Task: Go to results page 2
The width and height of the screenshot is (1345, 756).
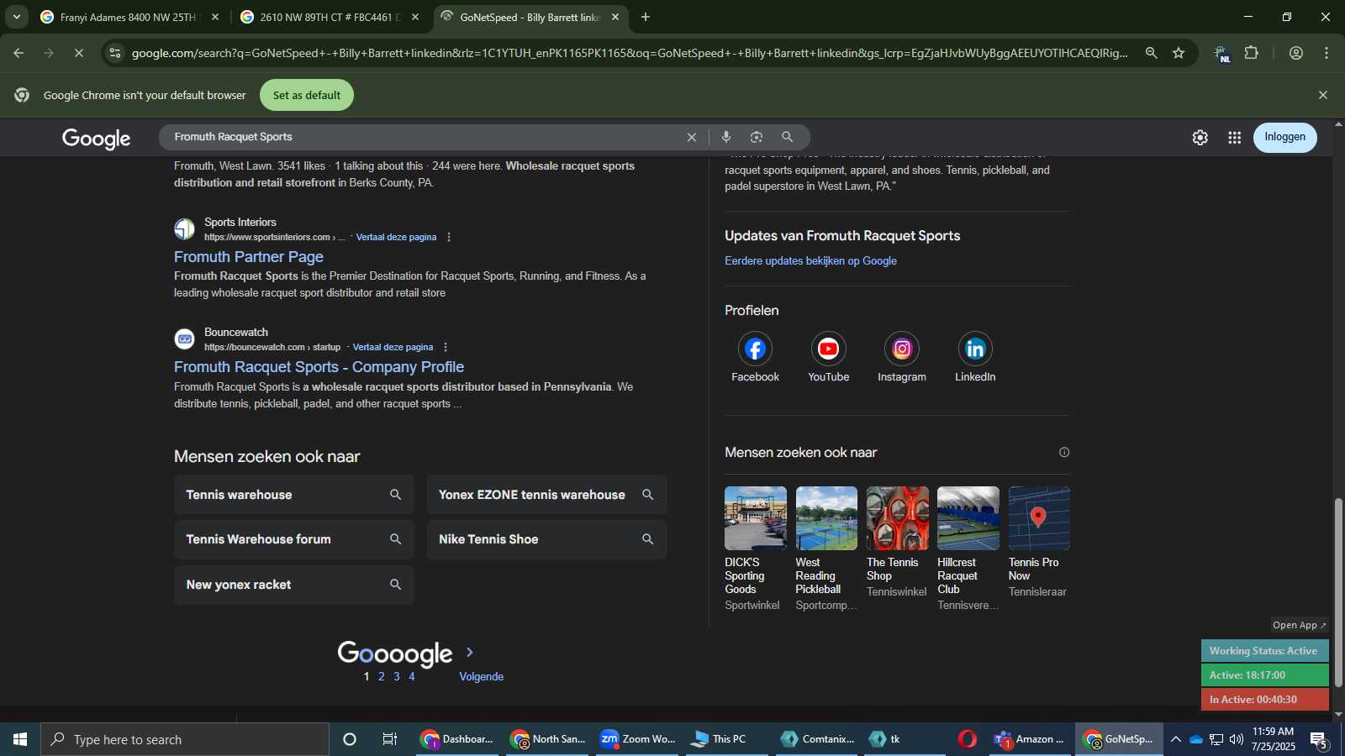Action: (381, 676)
